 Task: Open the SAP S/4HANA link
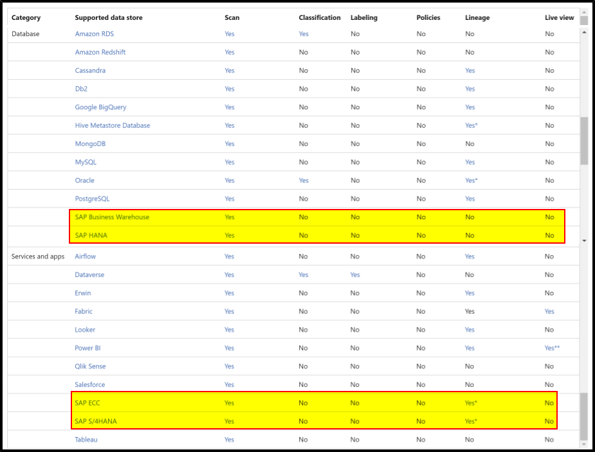(96, 421)
